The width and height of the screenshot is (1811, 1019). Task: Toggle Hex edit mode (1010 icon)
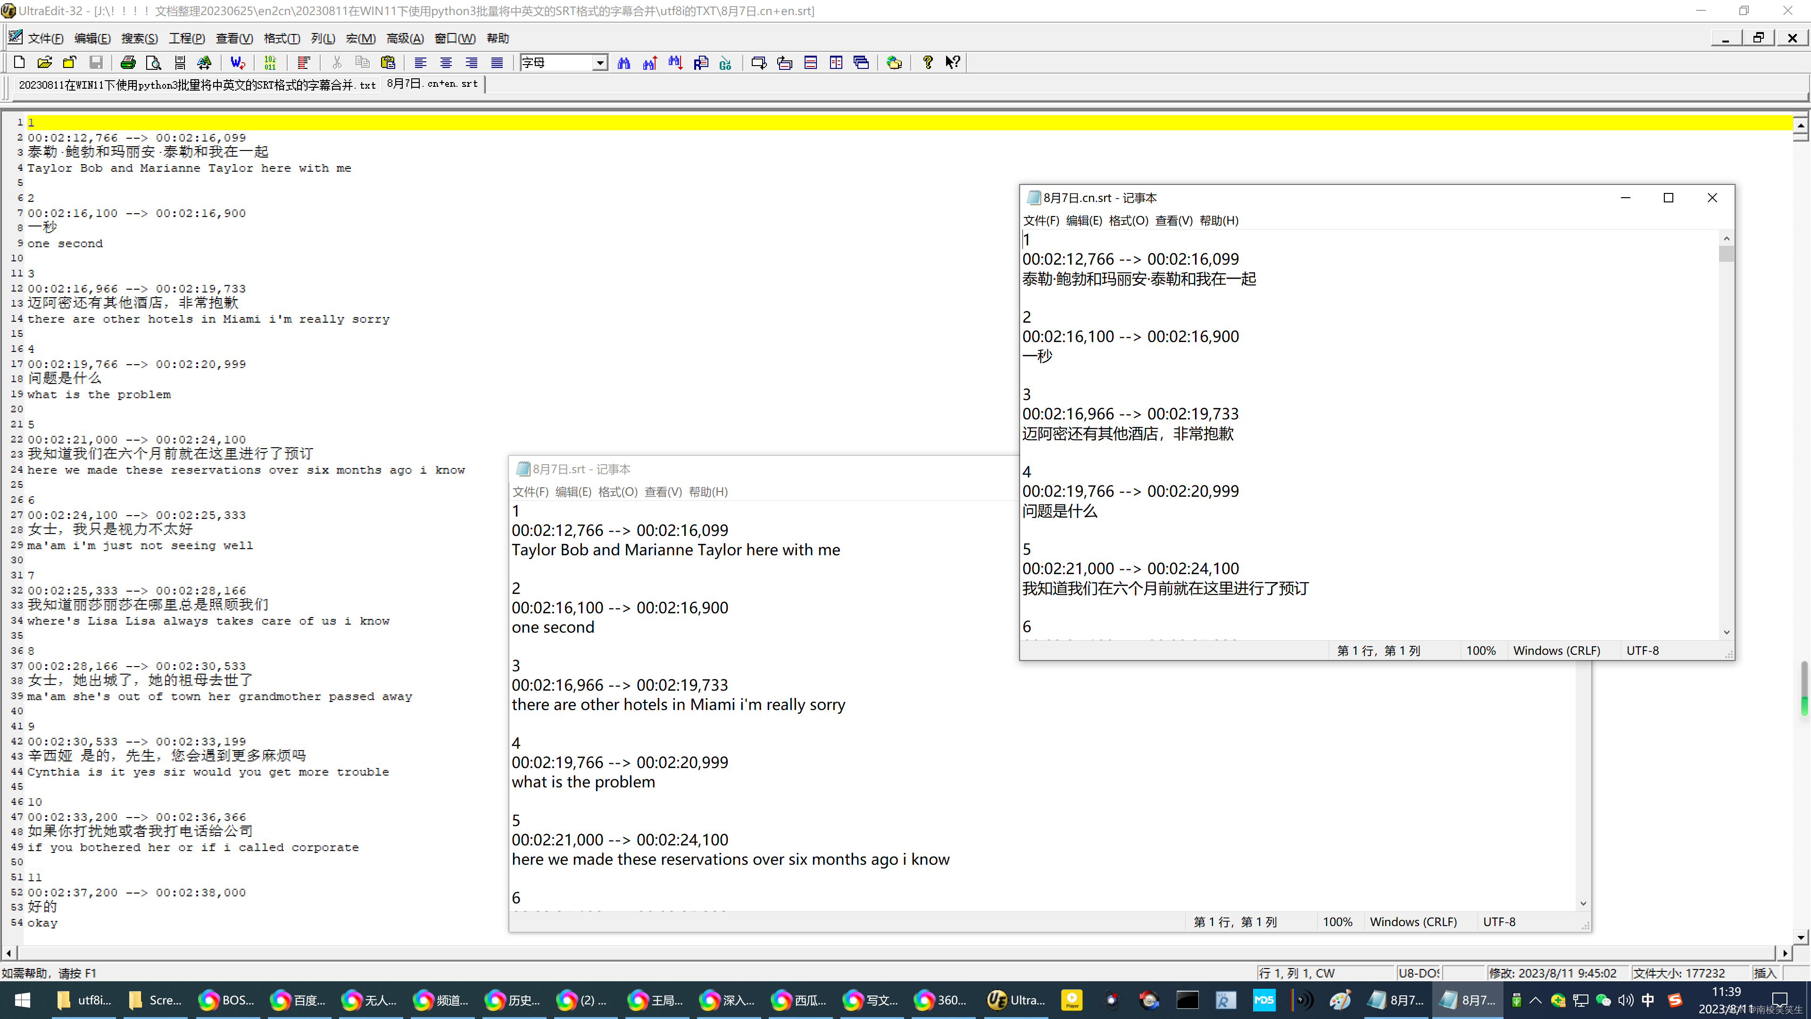(270, 63)
